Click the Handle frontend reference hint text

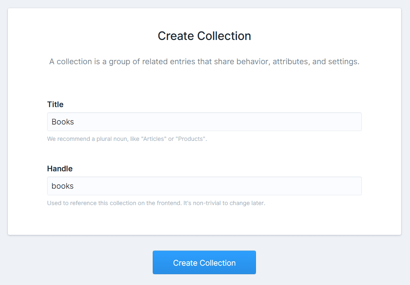click(x=156, y=203)
